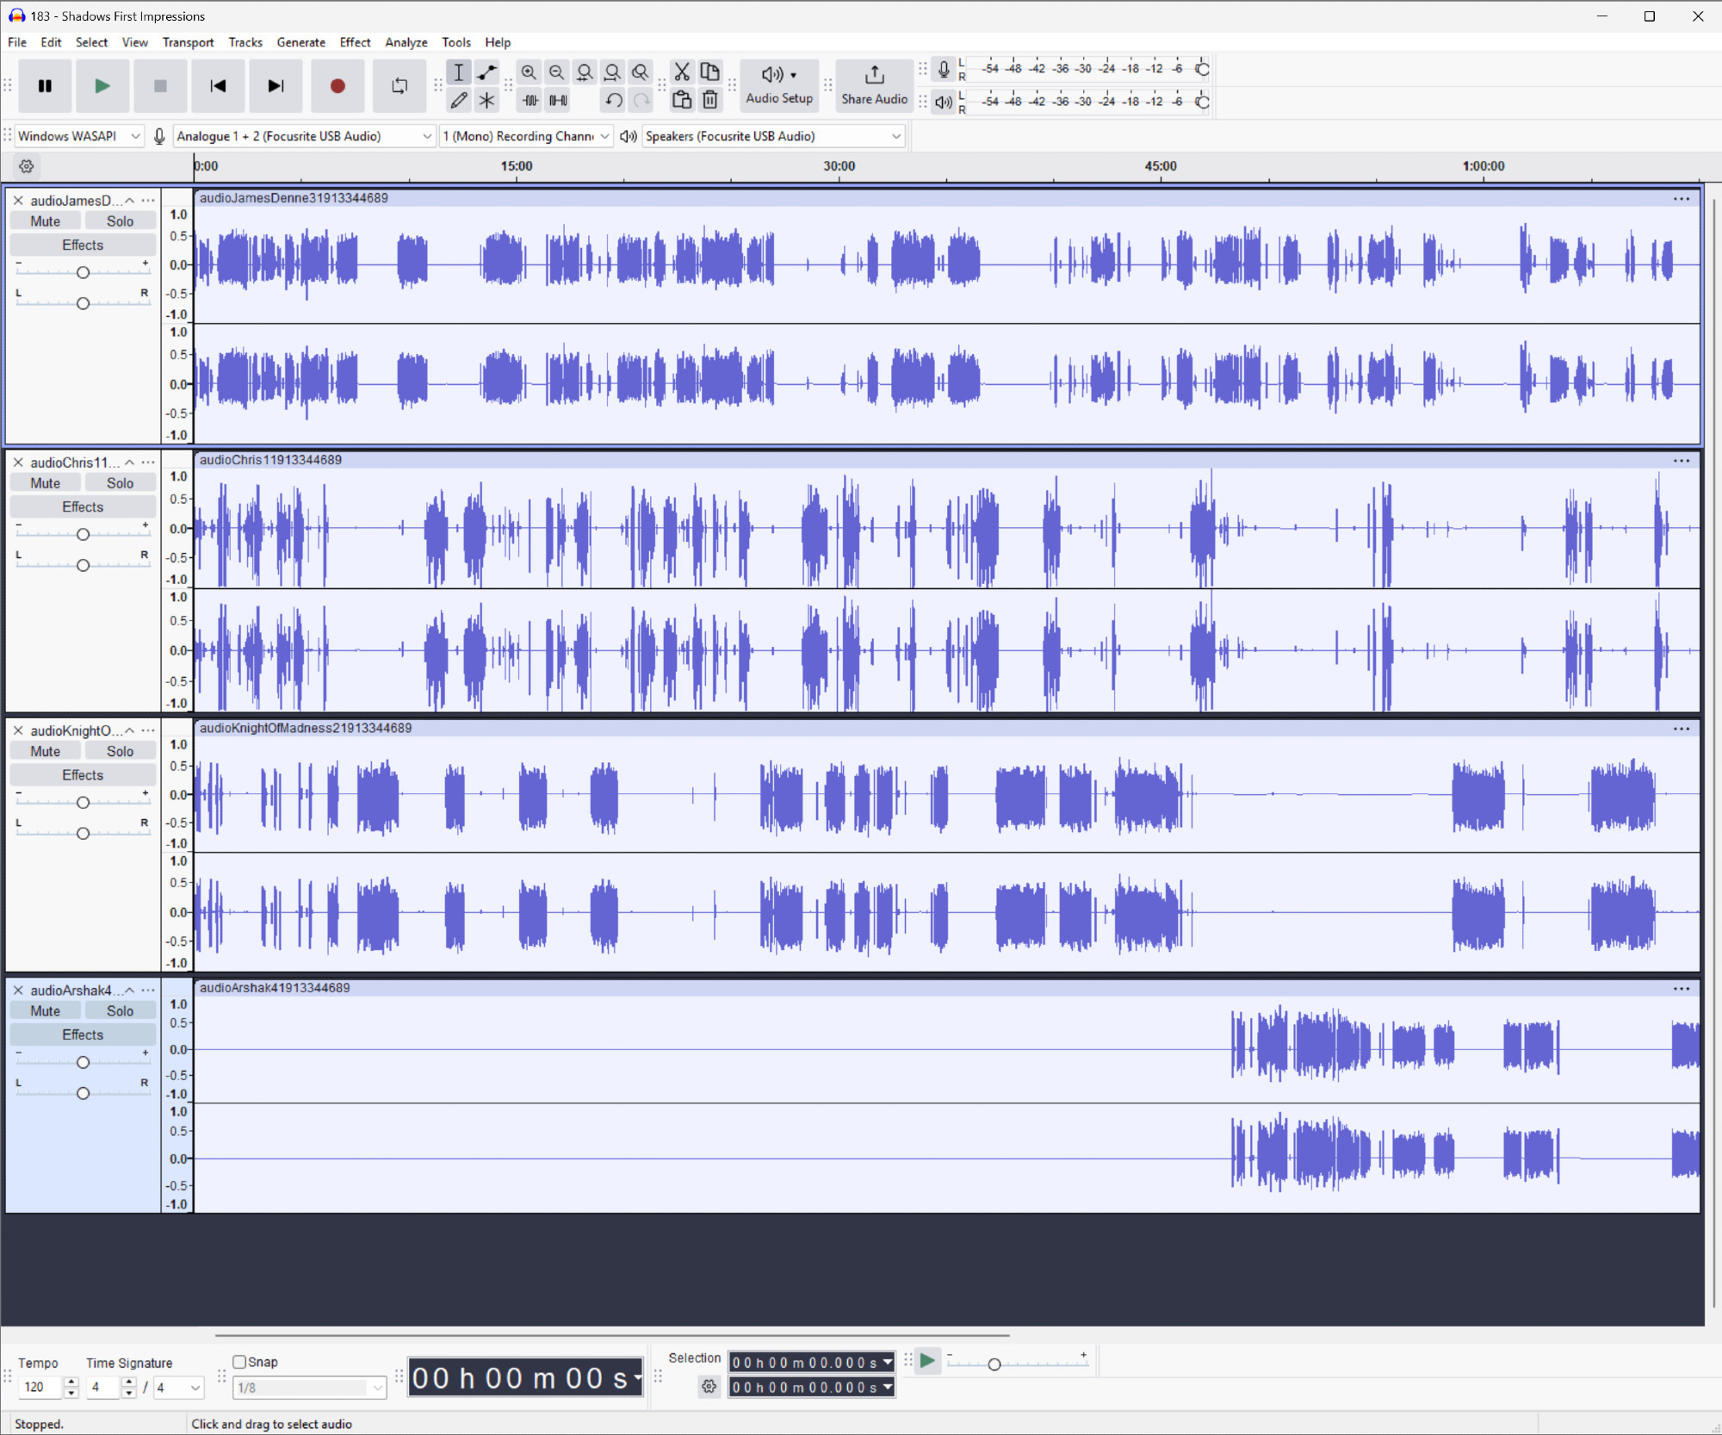
Task: Mute the audioArshak4 track
Action: coord(46,1011)
